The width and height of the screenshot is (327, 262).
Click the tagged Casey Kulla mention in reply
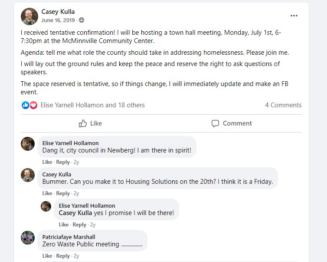click(75, 213)
